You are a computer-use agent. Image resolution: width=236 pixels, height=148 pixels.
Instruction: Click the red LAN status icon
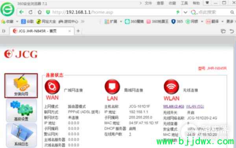[x=112, y=87]
